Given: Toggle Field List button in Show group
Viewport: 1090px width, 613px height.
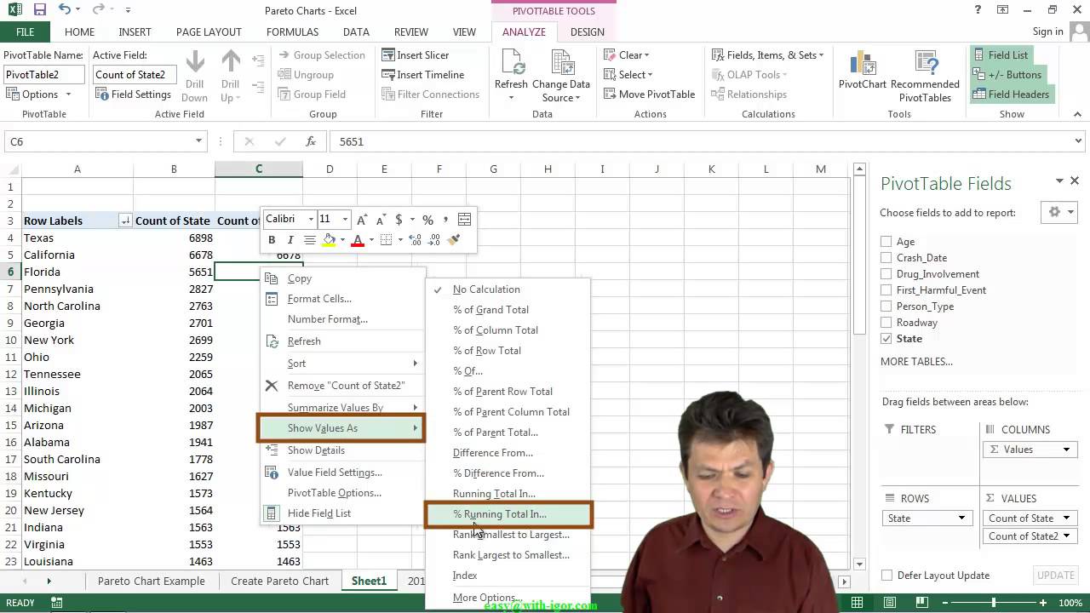Looking at the screenshot, I should tap(1001, 54).
